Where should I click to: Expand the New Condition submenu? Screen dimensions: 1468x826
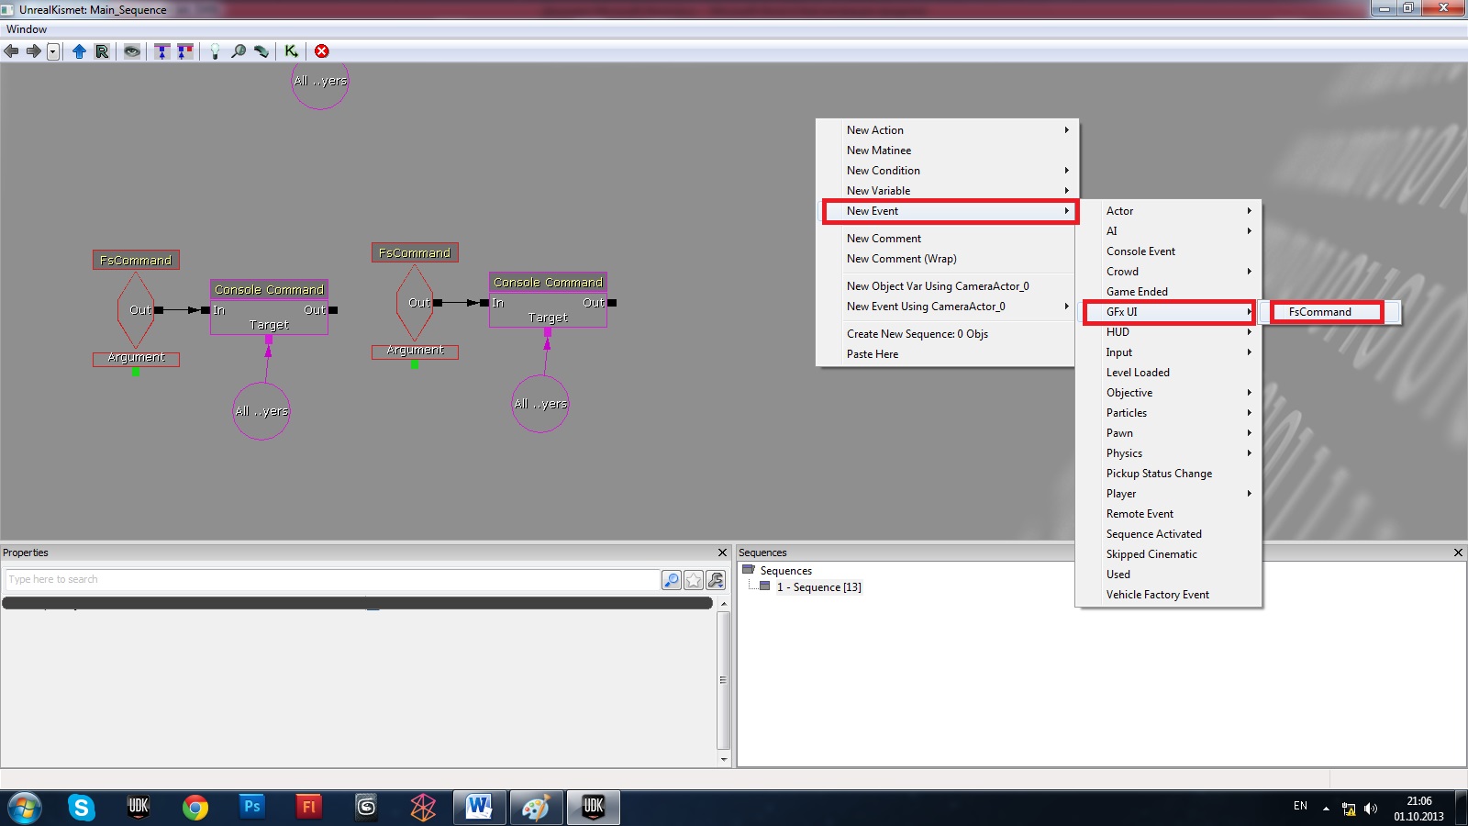[x=948, y=171]
